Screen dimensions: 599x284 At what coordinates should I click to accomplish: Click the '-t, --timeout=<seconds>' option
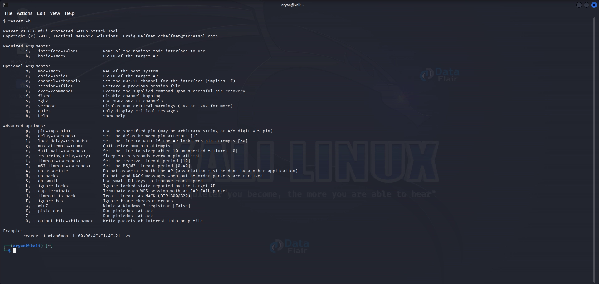point(52,161)
